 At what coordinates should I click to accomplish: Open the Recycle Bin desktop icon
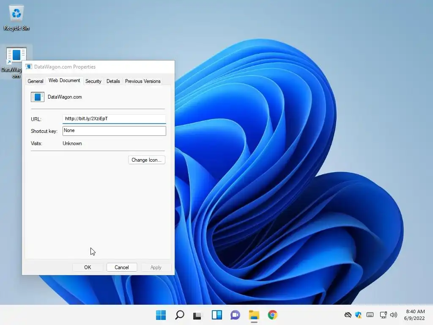(x=16, y=18)
